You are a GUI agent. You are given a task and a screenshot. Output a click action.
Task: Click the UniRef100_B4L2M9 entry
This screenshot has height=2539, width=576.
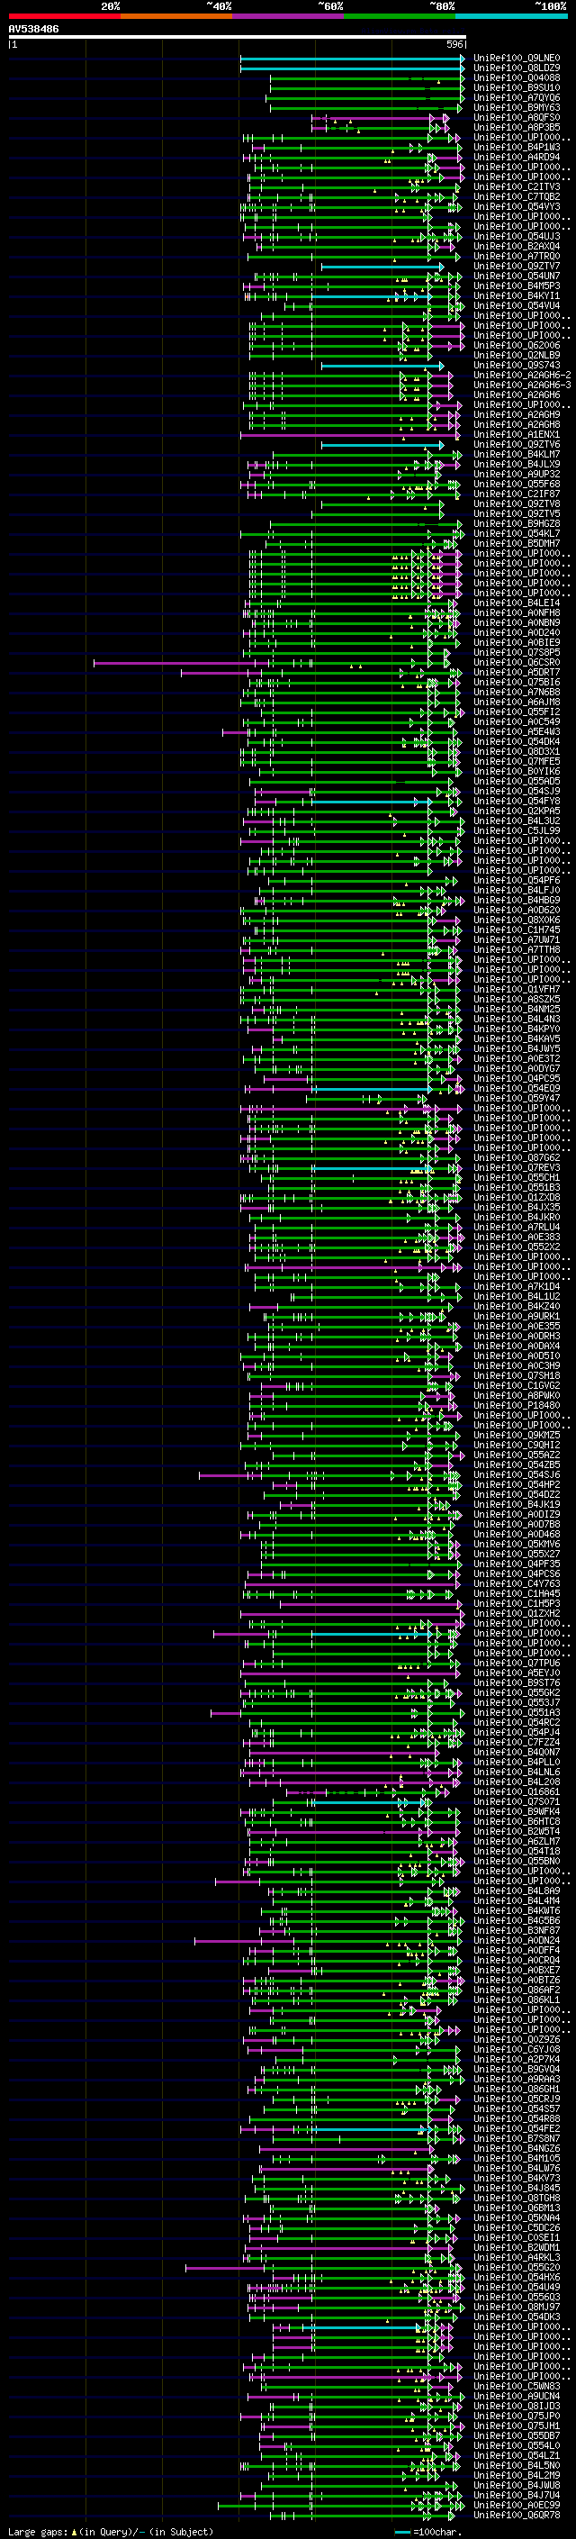[x=516, y=2475]
